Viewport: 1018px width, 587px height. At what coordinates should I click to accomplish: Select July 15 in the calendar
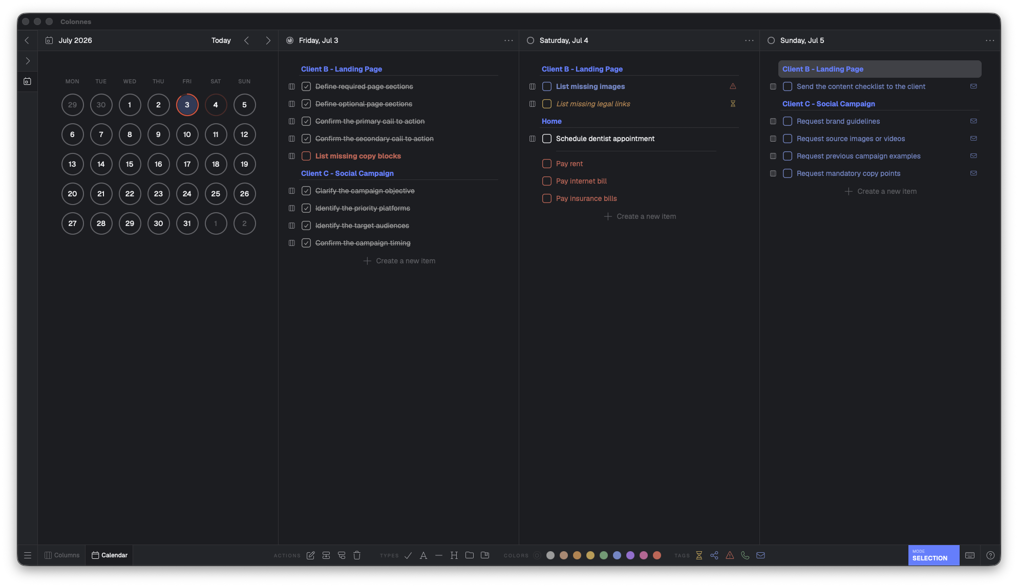pos(130,164)
